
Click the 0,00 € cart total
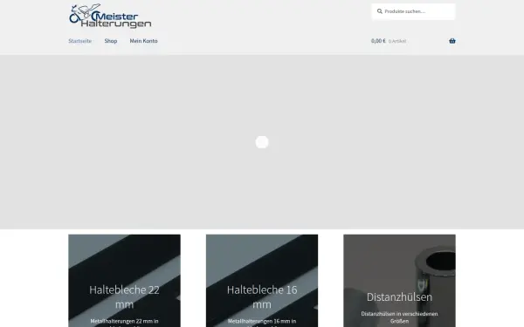(x=378, y=41)
